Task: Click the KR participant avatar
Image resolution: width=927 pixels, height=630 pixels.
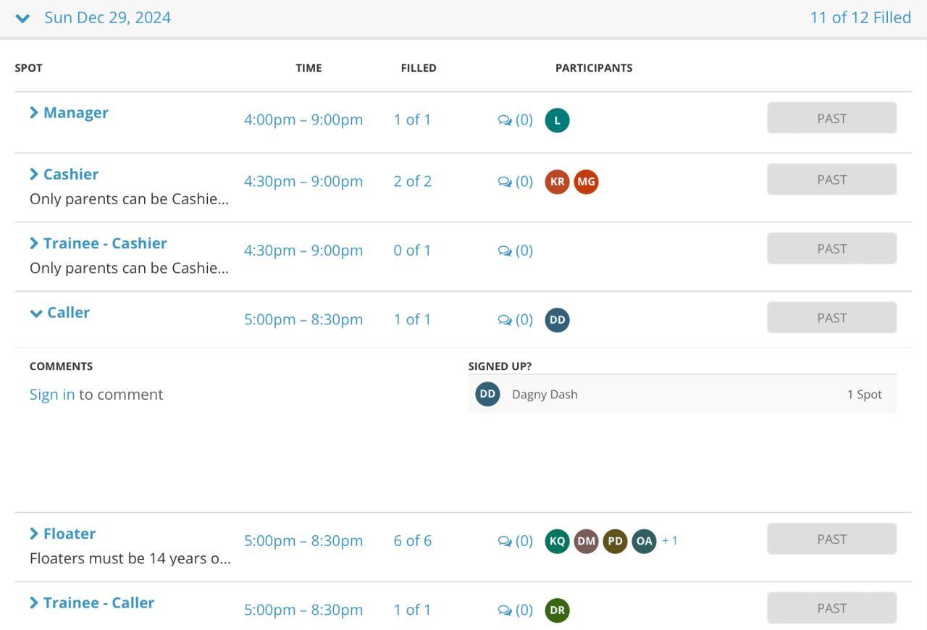Action: [557, 182]
